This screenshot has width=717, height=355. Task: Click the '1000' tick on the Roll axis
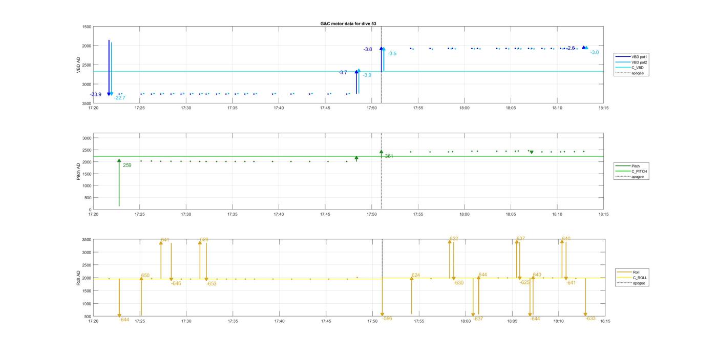click(x=87, y=304)
